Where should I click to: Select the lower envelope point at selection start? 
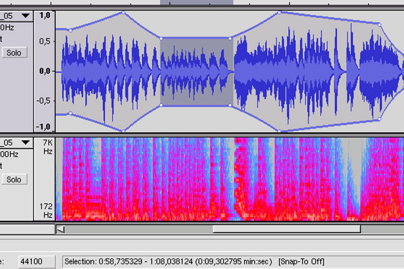(161, 105)
